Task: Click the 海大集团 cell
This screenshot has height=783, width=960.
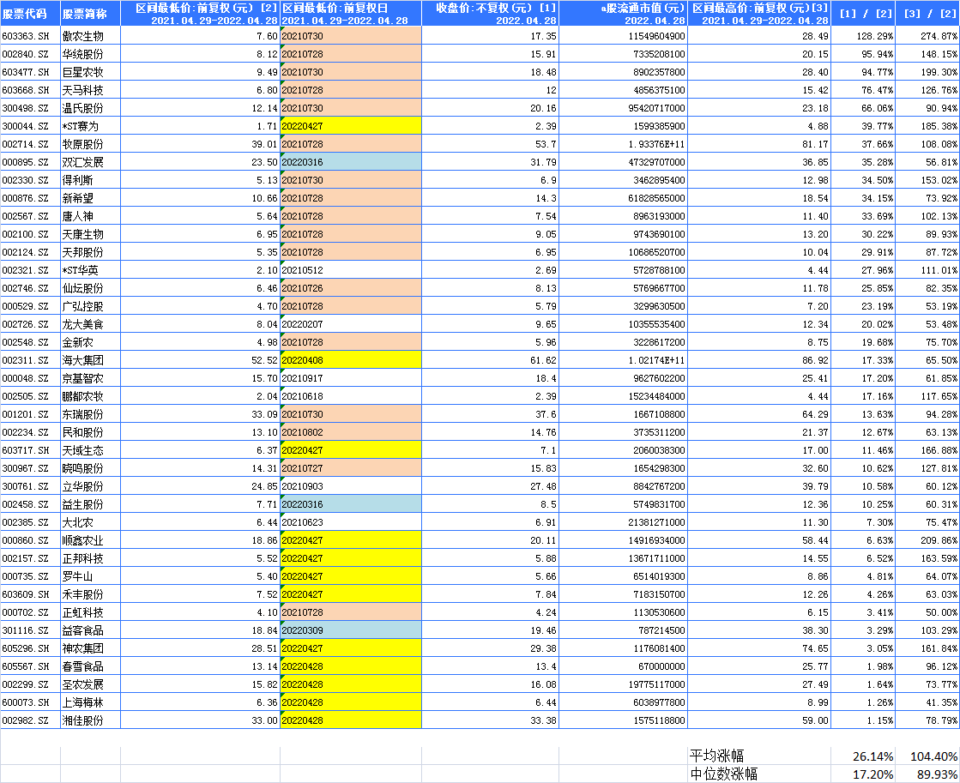Action: (91, 360)
